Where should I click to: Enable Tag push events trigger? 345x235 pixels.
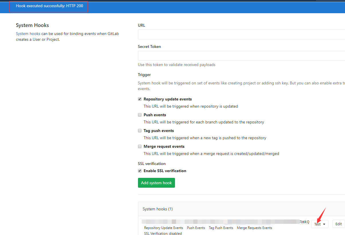[x=139, y=130]
